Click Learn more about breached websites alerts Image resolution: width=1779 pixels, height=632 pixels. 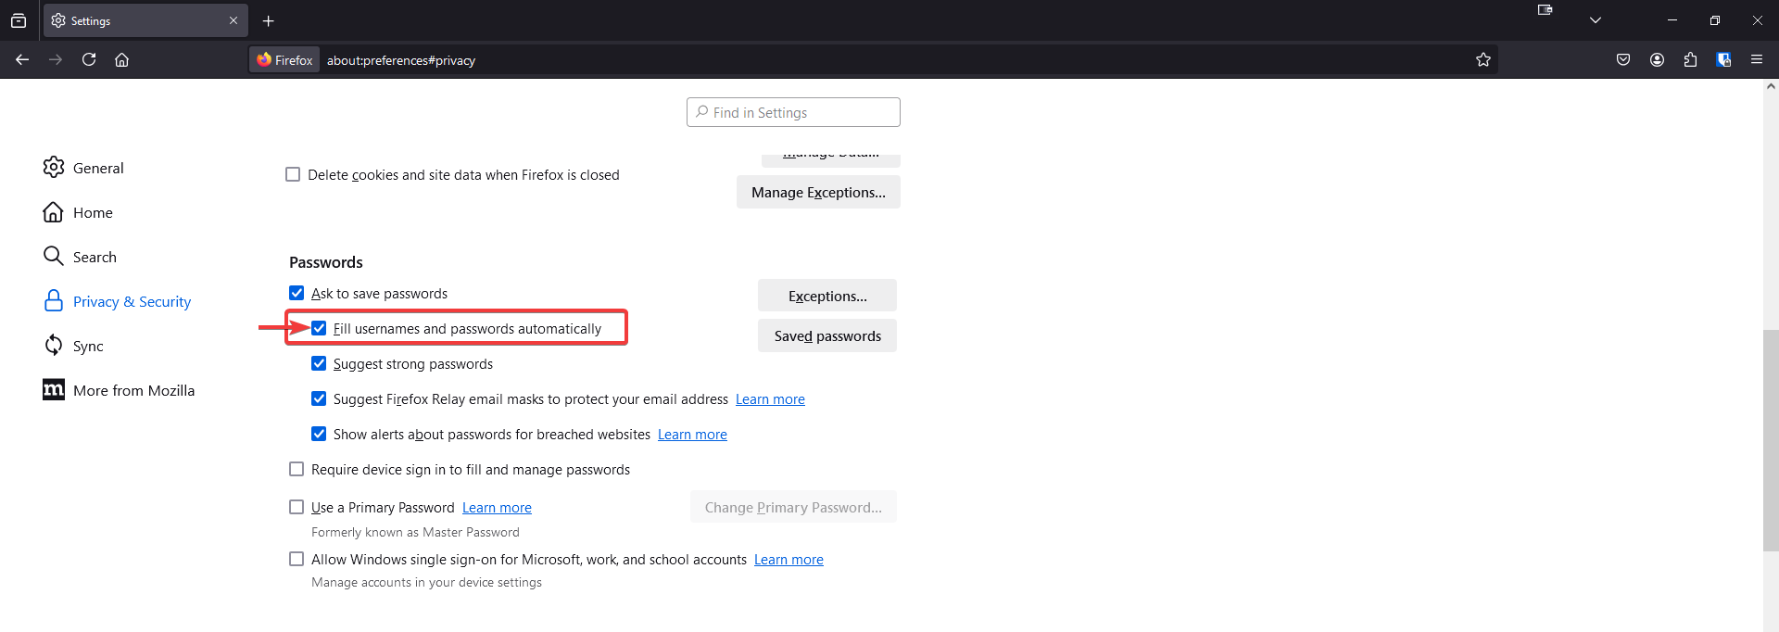coord(692,435)
